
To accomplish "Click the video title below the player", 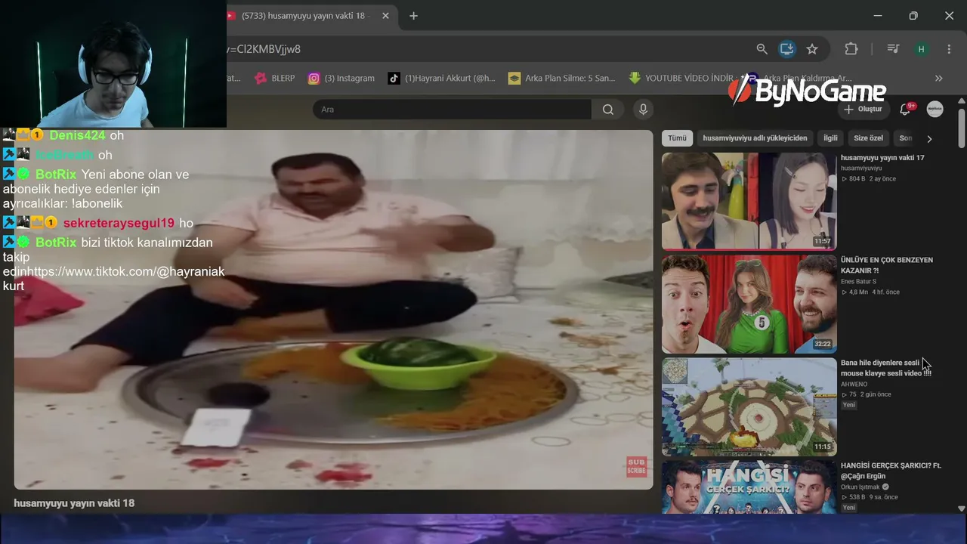I will pyautogui.click(x=74, y=503).
